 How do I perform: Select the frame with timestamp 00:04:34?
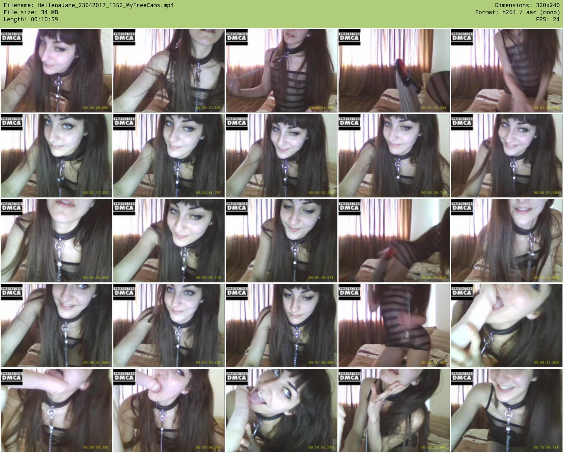pyautogui.click(x=56, y=241)
